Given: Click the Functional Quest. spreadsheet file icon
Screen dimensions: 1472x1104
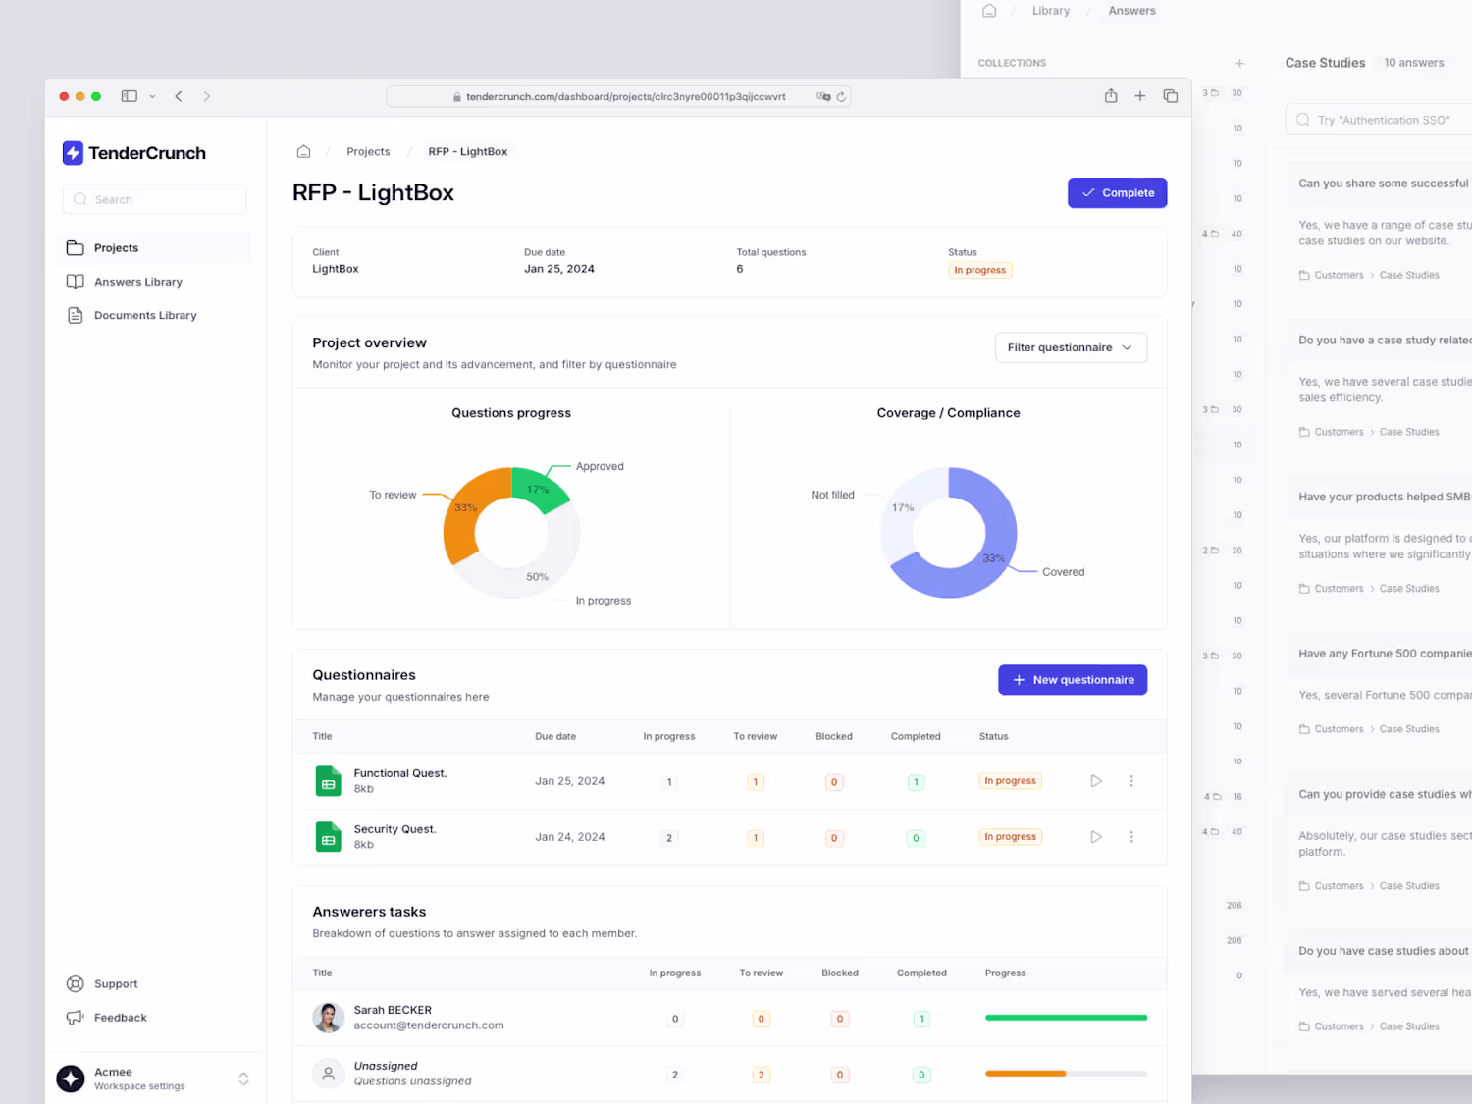Looking at the screenshot, I should point(329,781).
